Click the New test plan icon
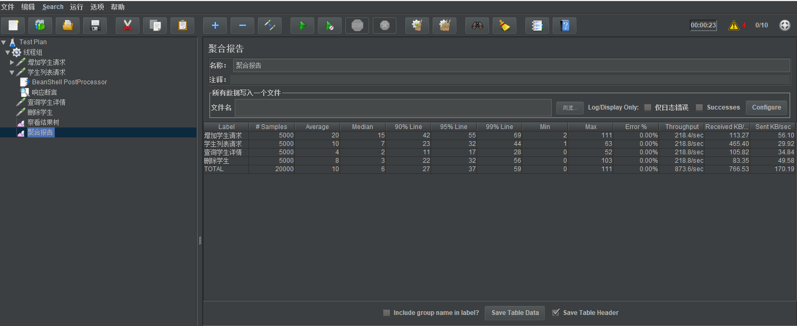Viewport: 797px width, 326px height. click(13, 25)
